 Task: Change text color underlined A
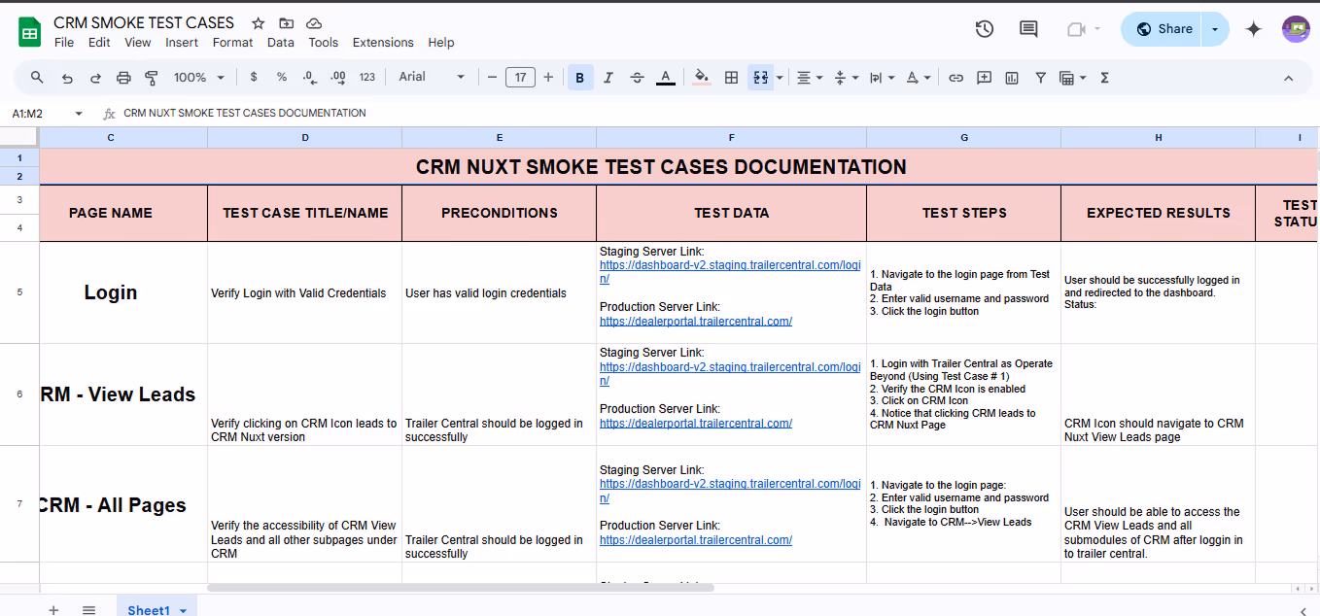point(666,78)
